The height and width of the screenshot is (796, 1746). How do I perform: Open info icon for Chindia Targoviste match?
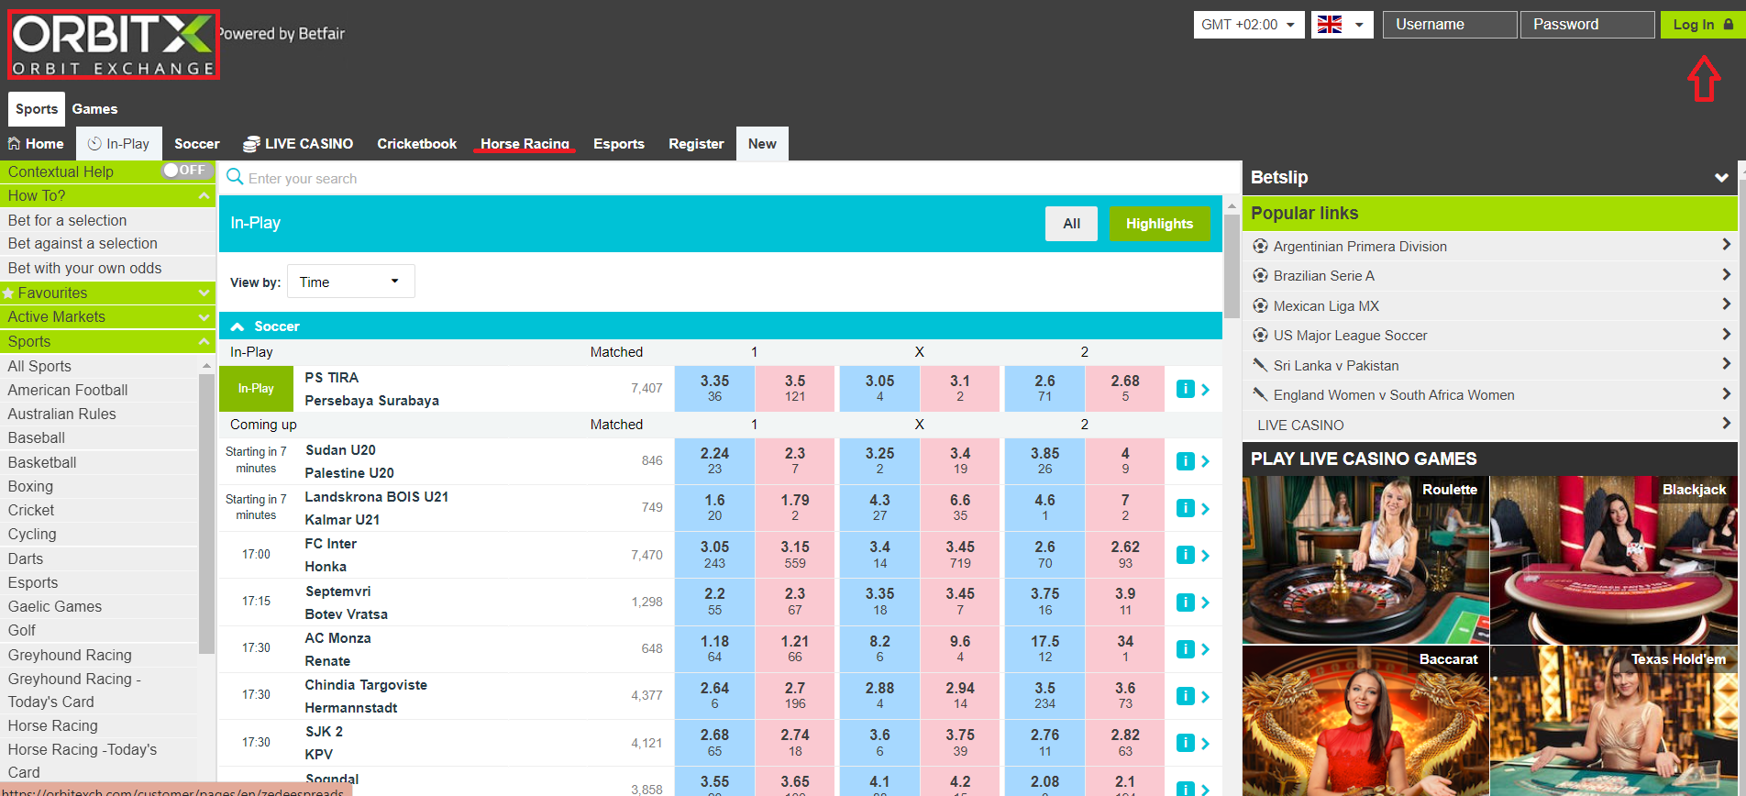[1185, 696]
